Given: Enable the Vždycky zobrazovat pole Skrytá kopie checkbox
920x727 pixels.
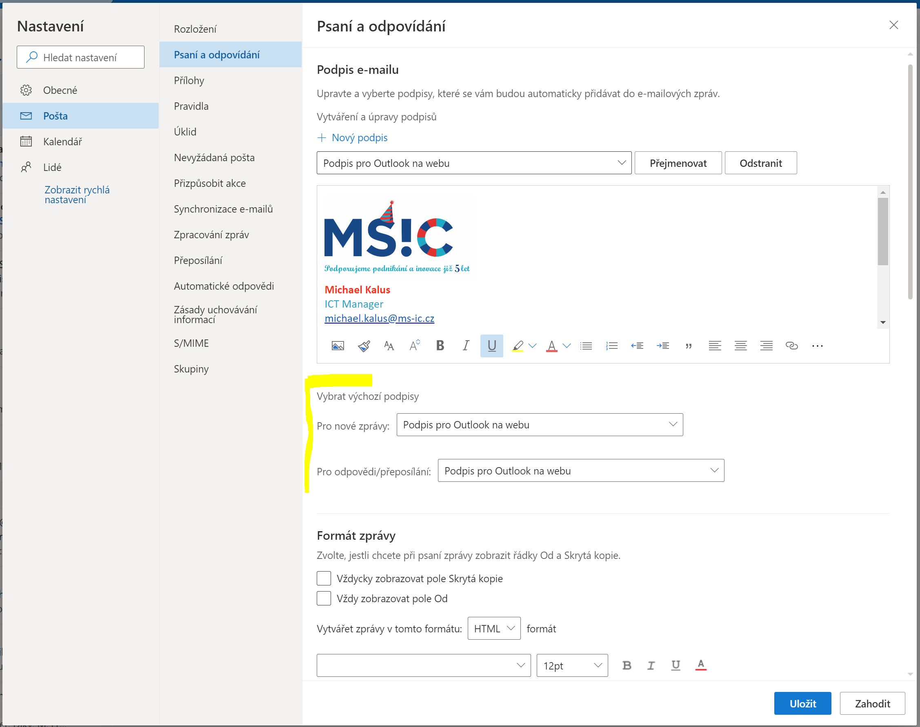Looking at the screenshot, I should pyautogui.click(x=324, y=578).
